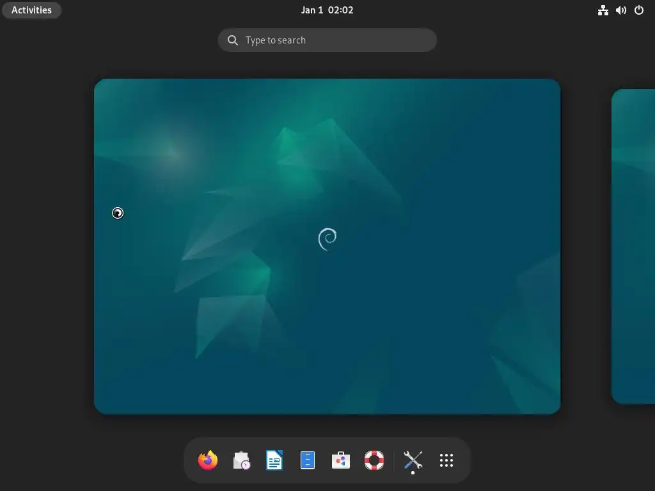Open the Files manager icon
This screenshot has height=491, width=655.
pyautogui.click(x=308, y=460)
